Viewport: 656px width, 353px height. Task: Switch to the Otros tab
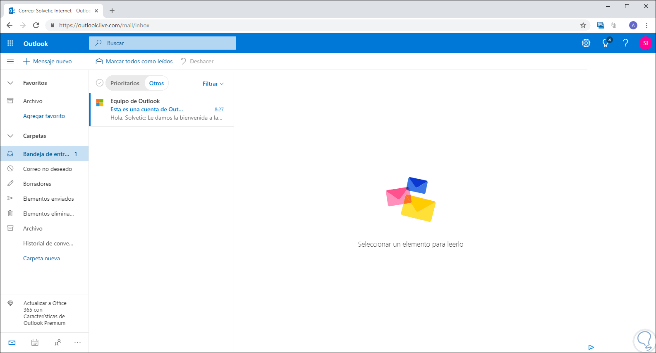pyautogui.click(x=157, y=83)
